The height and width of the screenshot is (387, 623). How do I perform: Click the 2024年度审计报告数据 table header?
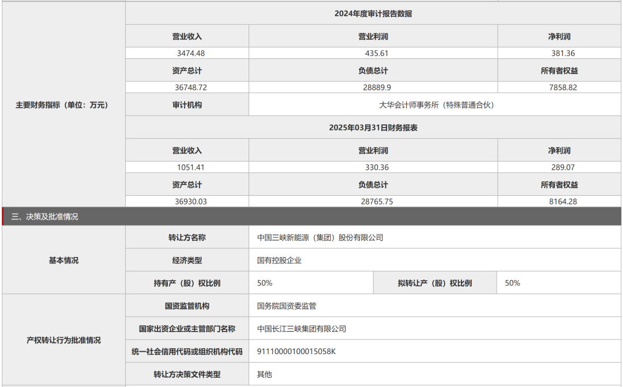click(x=373, y=14)
